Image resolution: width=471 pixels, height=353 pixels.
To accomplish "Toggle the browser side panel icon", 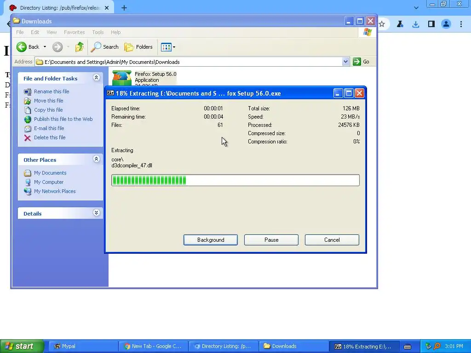I will (431, 24).
